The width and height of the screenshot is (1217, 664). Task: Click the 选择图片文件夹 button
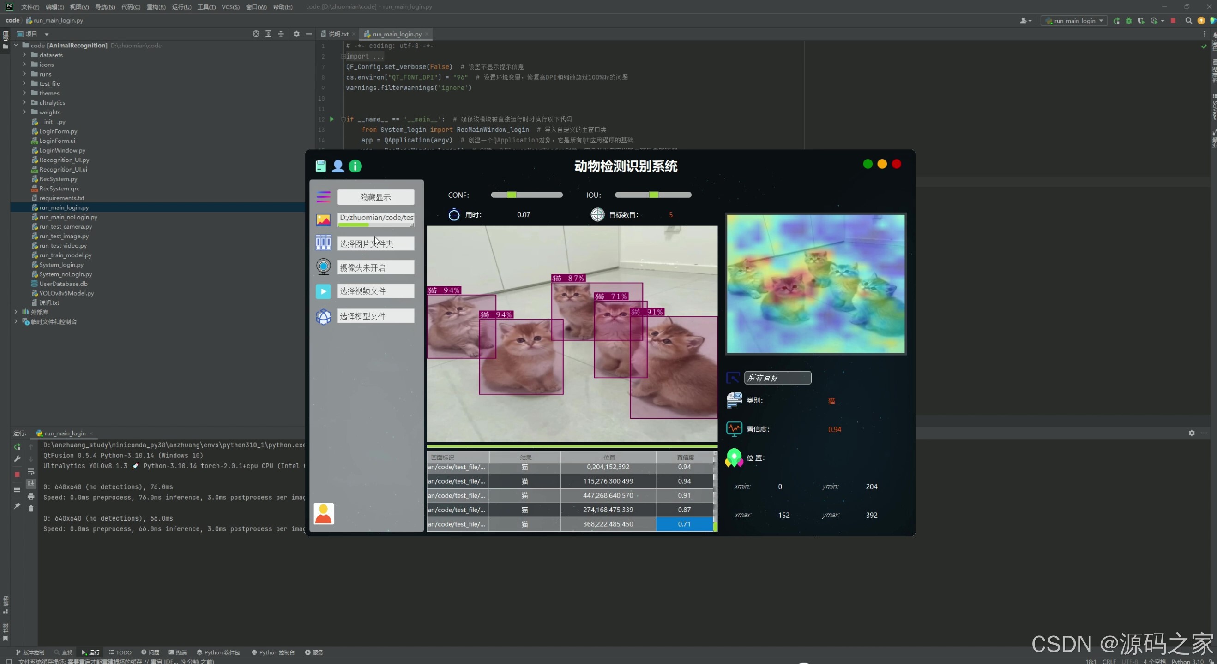[x=376, y=243]
